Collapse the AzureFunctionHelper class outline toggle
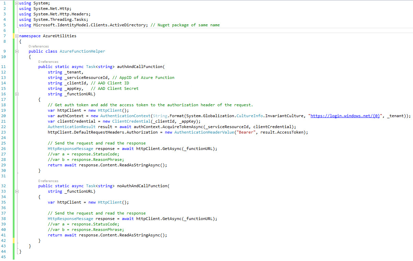Image resolution: width=413 pixels, height=261 pixels. coord(17,51)
